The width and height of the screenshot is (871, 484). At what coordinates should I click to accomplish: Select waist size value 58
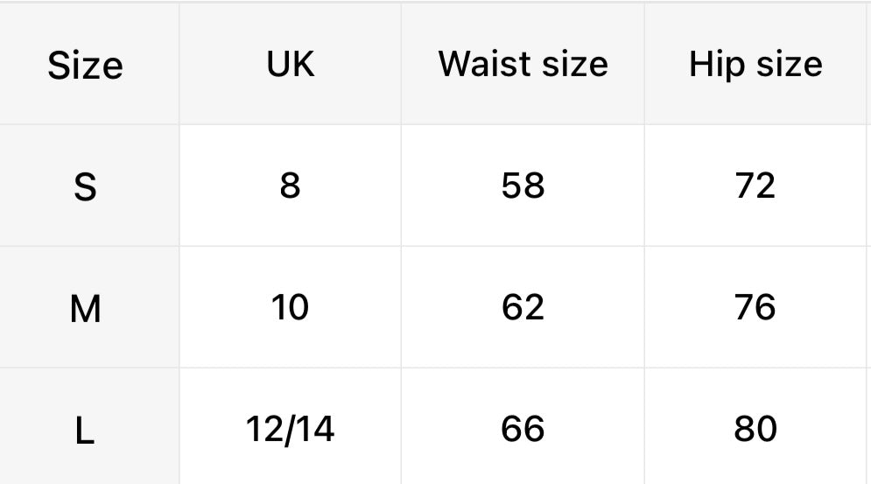pyautogui.click(x=523, y=186)
